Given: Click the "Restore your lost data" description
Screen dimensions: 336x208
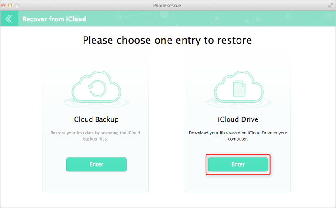Looking at the screenshot, I should coord(95,135).
